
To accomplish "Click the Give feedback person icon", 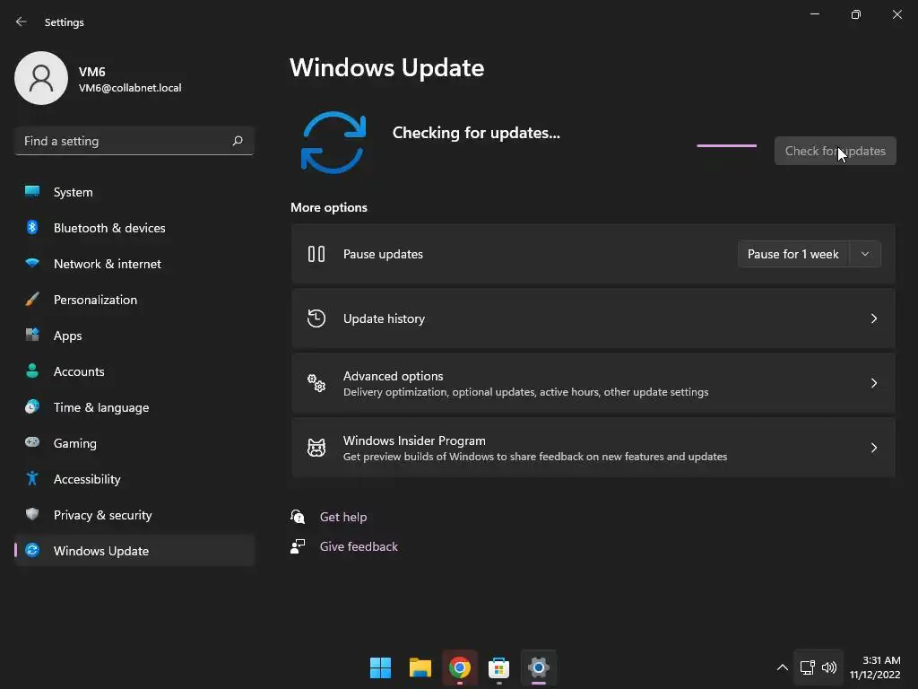I will tap(298, 546).
